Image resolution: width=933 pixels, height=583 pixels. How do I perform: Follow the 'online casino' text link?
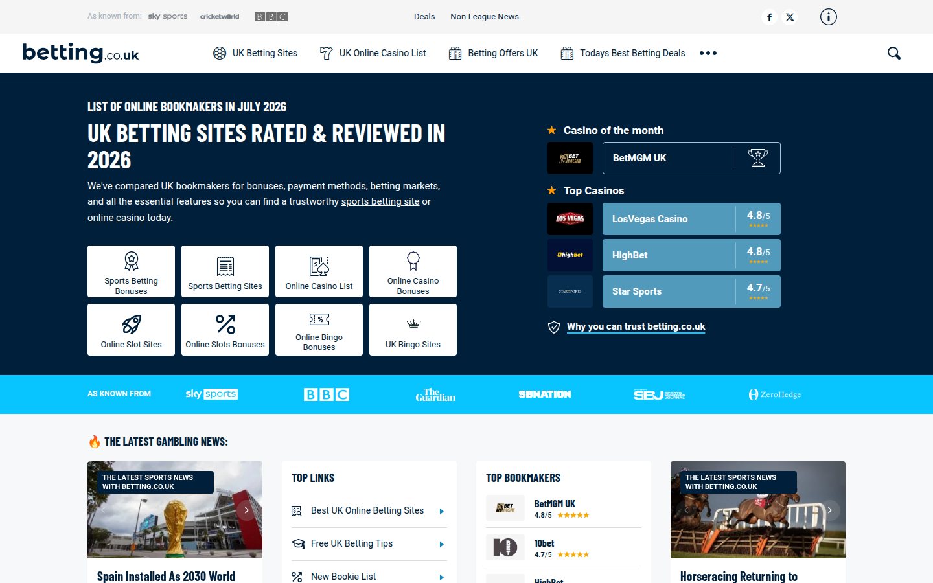point(116,218)
